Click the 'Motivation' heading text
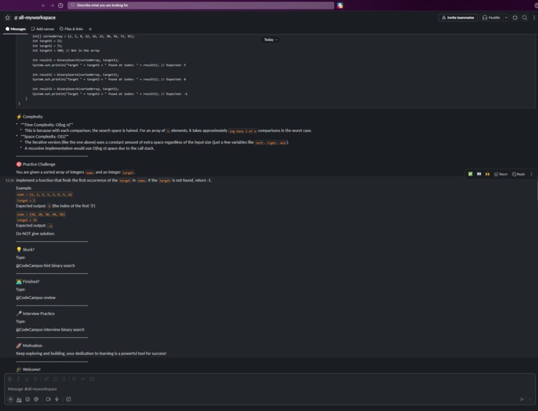Viewport: 538px width, 411px height. (x=32, y=346)
